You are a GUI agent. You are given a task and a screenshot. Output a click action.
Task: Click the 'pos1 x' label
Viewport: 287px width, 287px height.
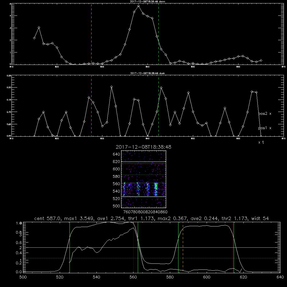click(265, 128)
